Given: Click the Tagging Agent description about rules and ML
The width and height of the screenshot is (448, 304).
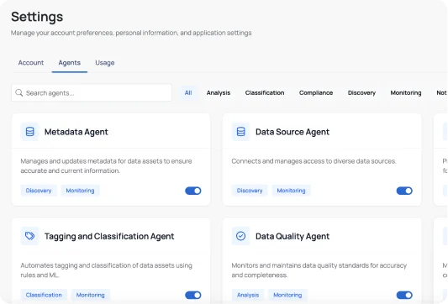Looking at the screenshot, I should click(x=106, y=270).
